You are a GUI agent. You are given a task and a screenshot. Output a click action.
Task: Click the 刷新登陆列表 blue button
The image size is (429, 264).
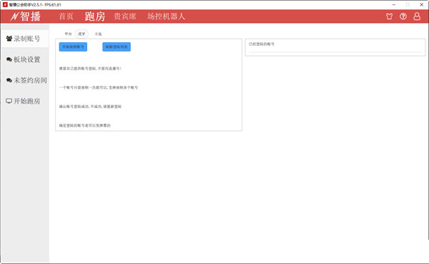pyautogui.click(x=117, y=47)
